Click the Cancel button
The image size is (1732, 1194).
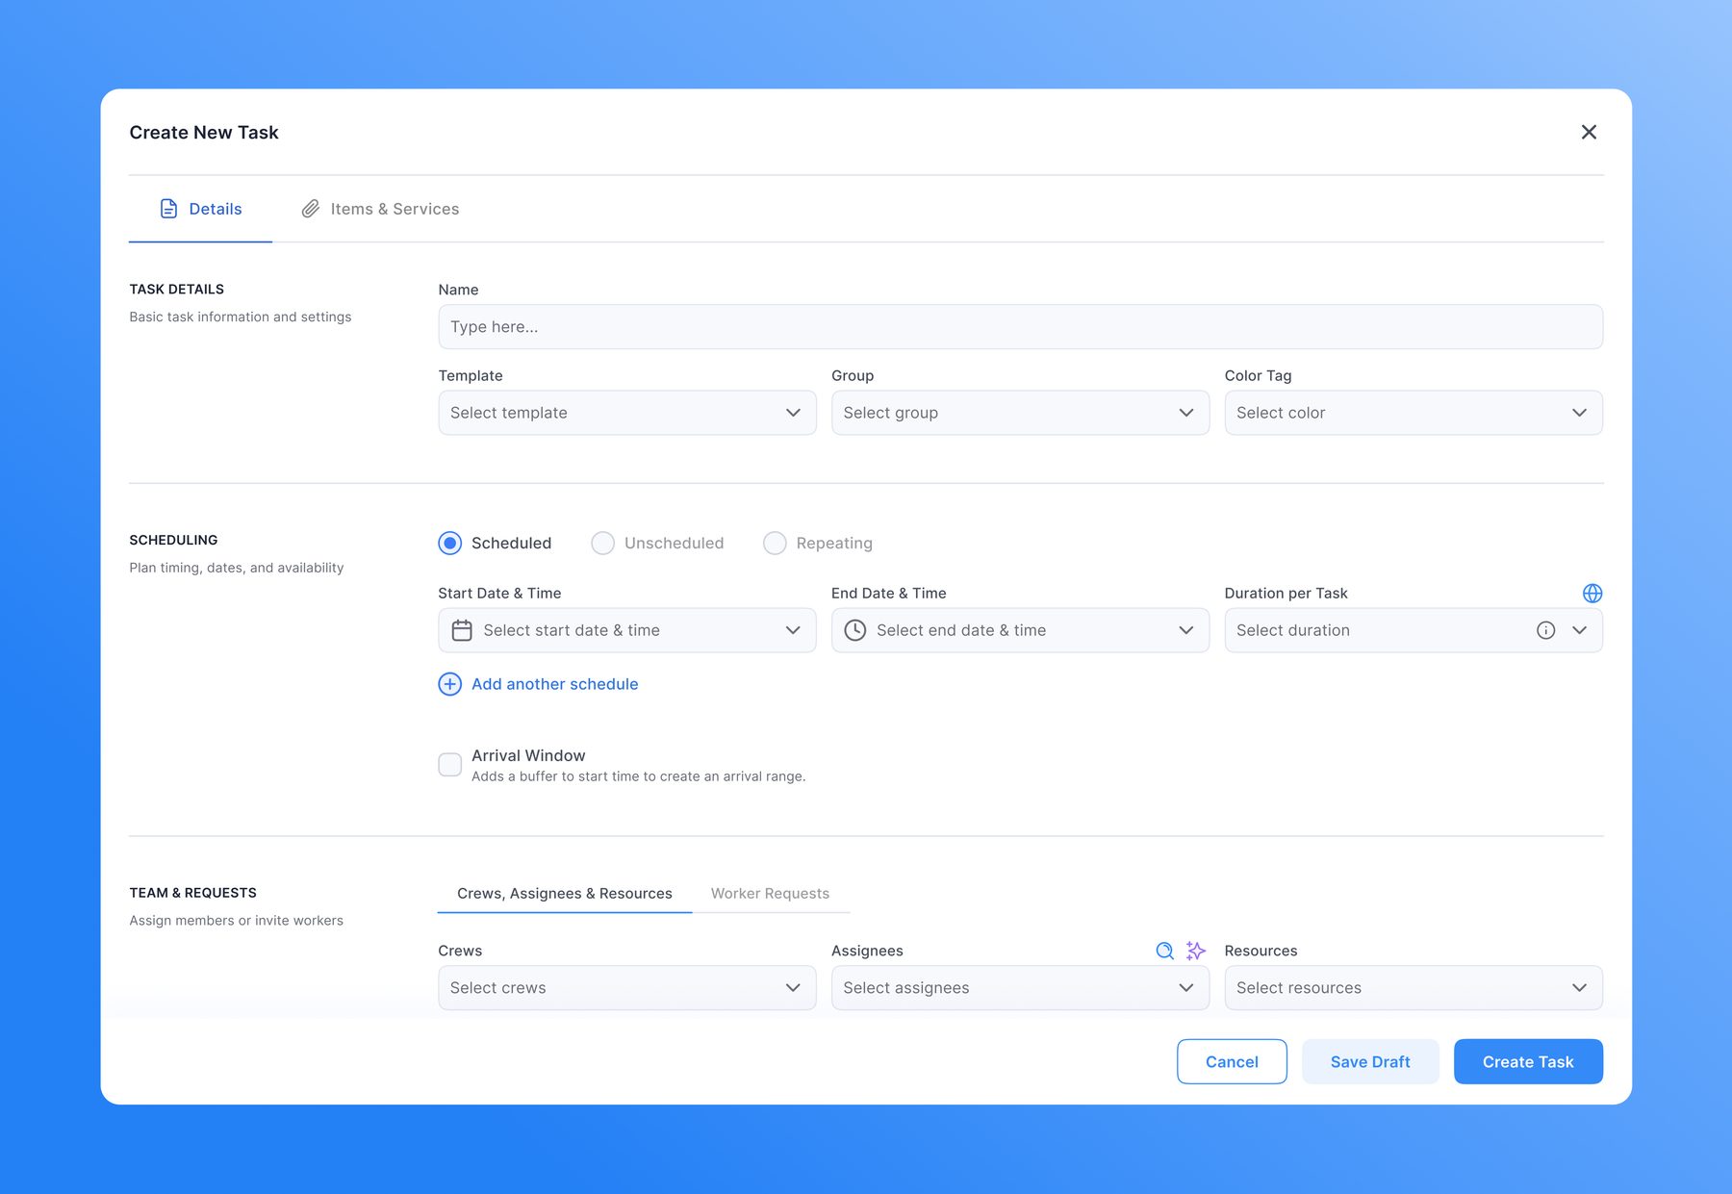[x=1232, y=1061]
